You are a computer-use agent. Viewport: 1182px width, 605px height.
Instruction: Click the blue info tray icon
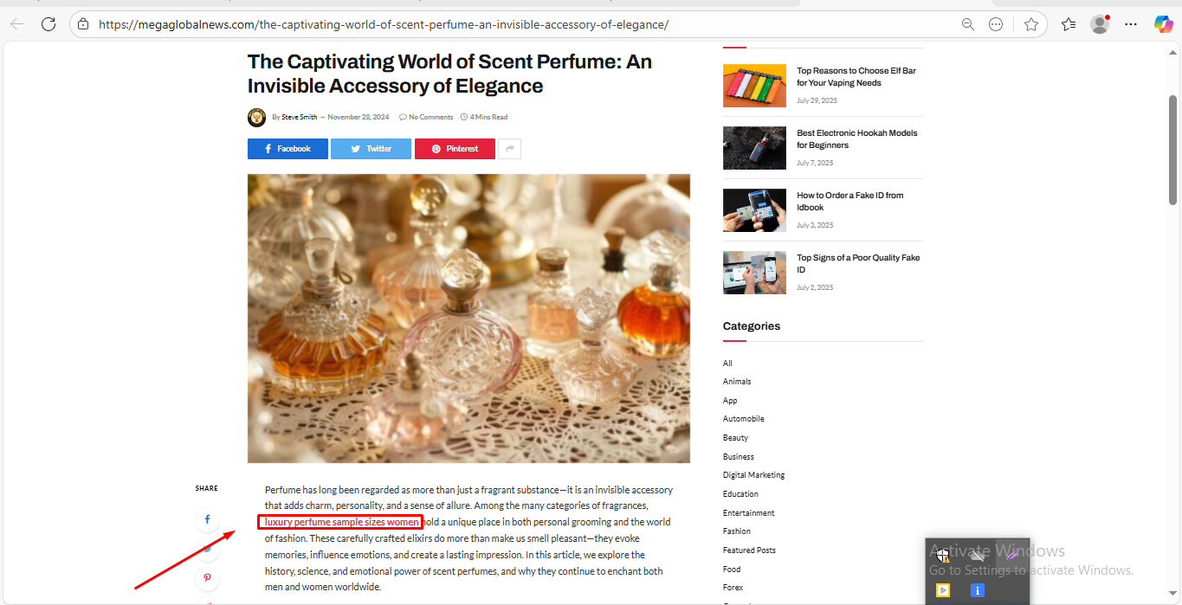click(977, 590)
